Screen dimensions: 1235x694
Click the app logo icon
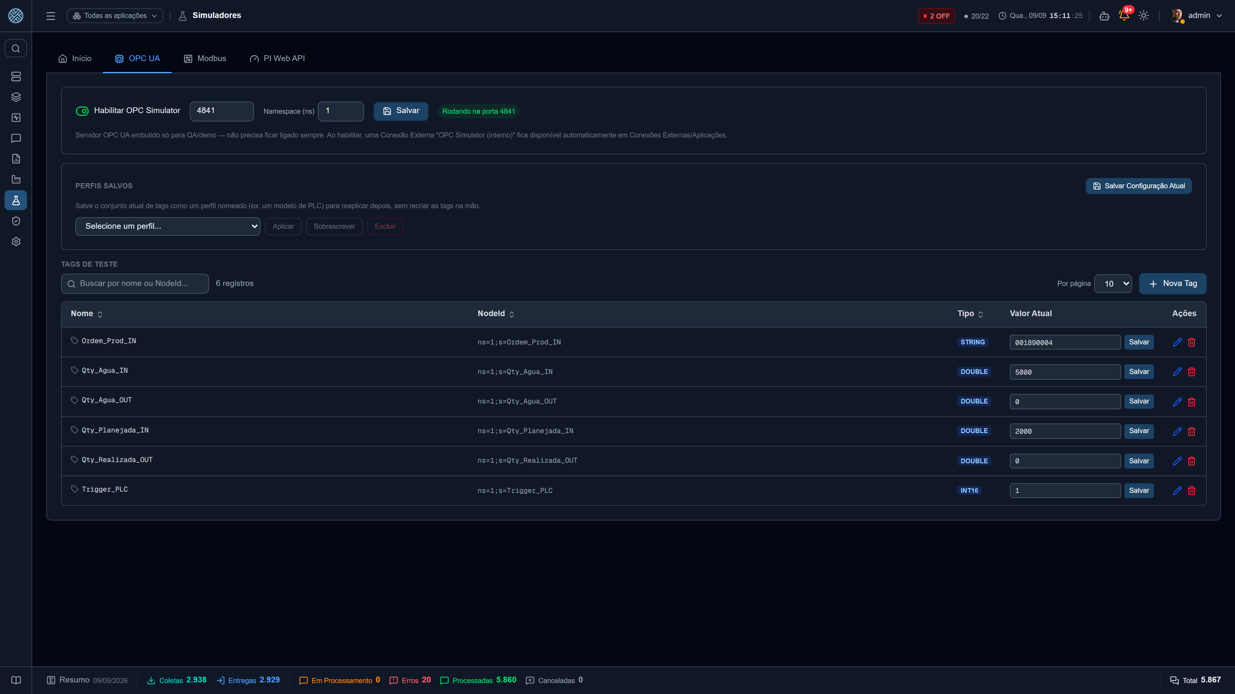point(16,16)
